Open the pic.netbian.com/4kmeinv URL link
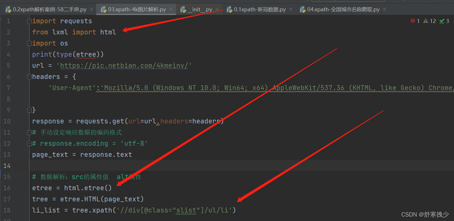The height and width of the screenshot is (221, 454). point(124,65)
